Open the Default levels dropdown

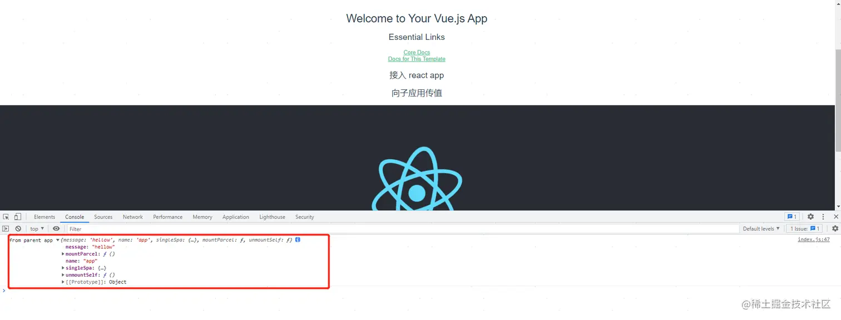[x=761, y=228]
